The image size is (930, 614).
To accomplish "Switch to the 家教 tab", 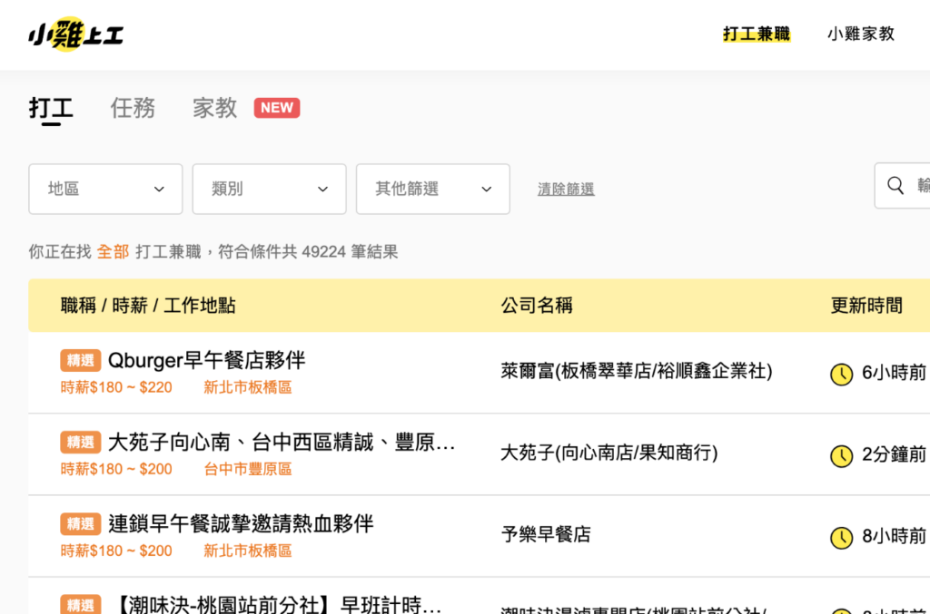I will 214,108.
